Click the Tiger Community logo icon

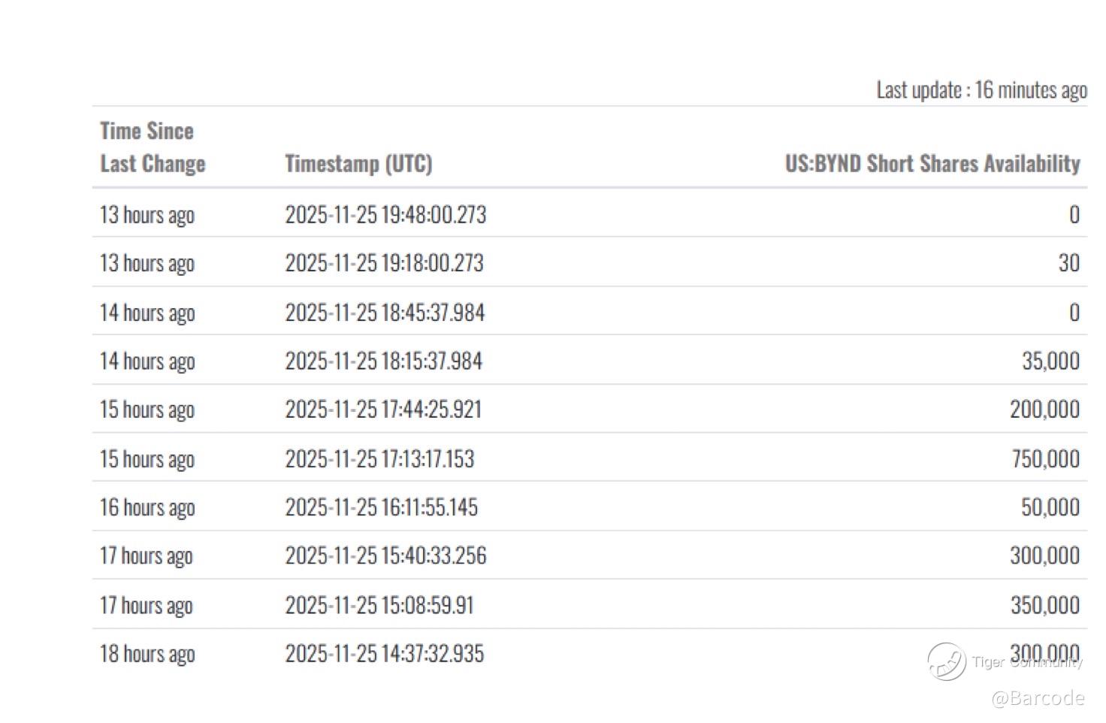click(x=946, y=661)
